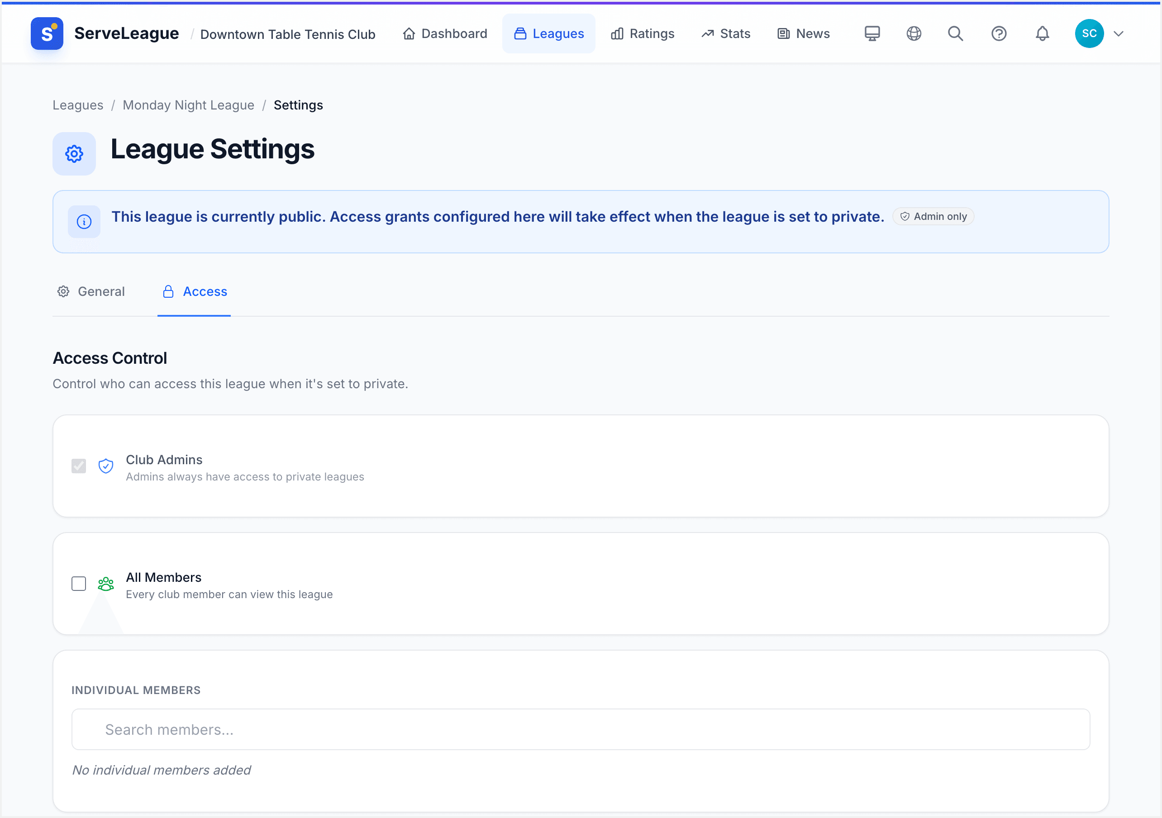
Task: Click Downtown Table Tennis Club name
Action: pyautogui.click(x=288, y=34)
